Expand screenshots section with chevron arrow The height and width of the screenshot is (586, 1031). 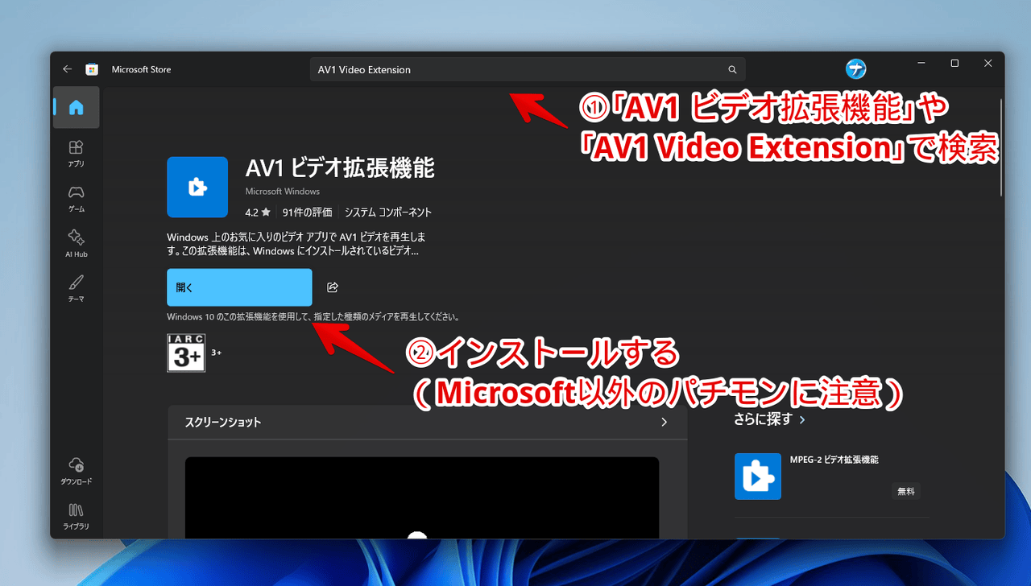point(664,422)
